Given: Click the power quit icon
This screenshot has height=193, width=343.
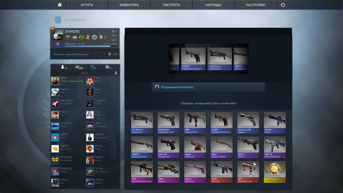Looking at the screenshot, I should (x=283, y=5).
